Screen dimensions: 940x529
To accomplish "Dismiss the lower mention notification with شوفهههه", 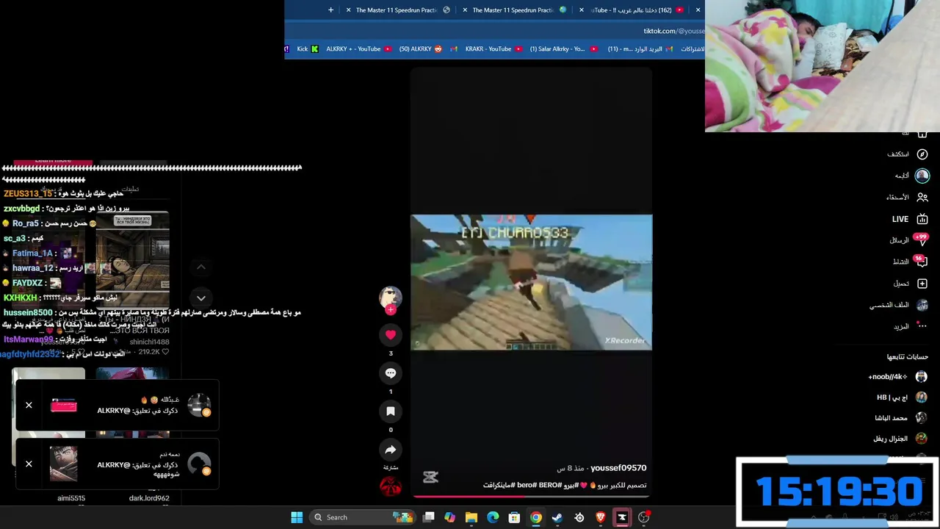I will [x=29, y=464].
